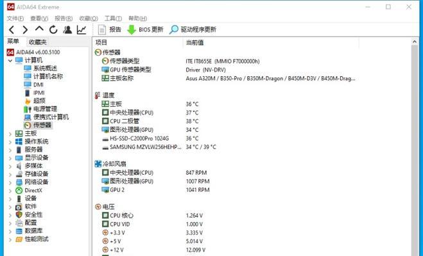423x256 pixels.
Task: Click the SAMSUNG MZVLW256HEHP drive icon
Action: click(x=105, y=148)
